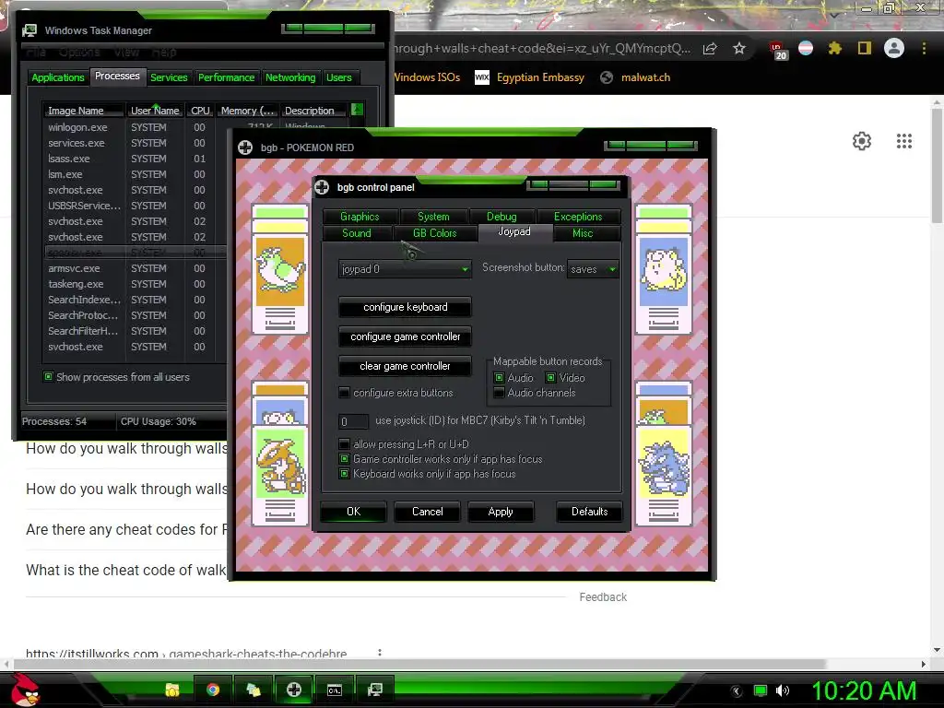Open the GB Colors tab
Viewport: 944px width, 708px height.
coord(435,233)
